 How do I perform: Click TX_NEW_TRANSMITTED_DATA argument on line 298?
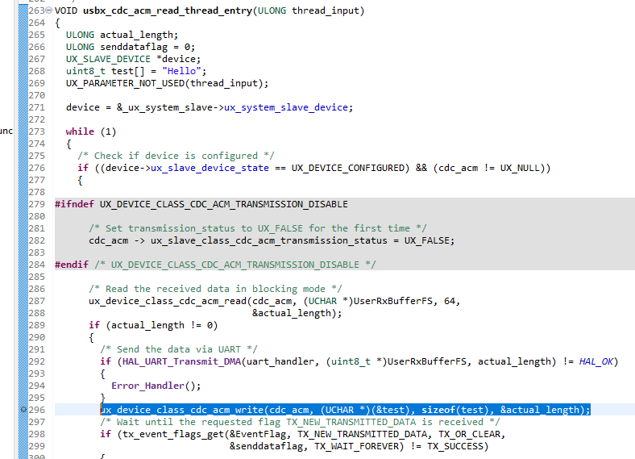coord(363,434)
